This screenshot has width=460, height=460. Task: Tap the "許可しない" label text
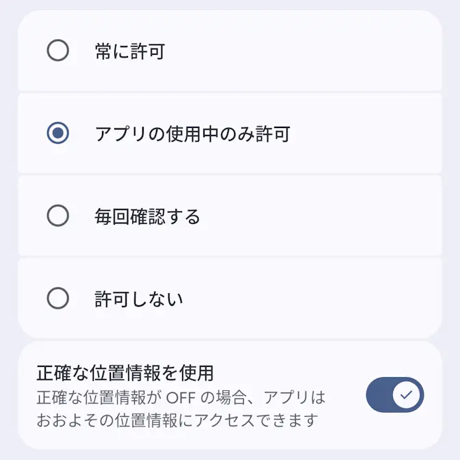pos(138,299)
